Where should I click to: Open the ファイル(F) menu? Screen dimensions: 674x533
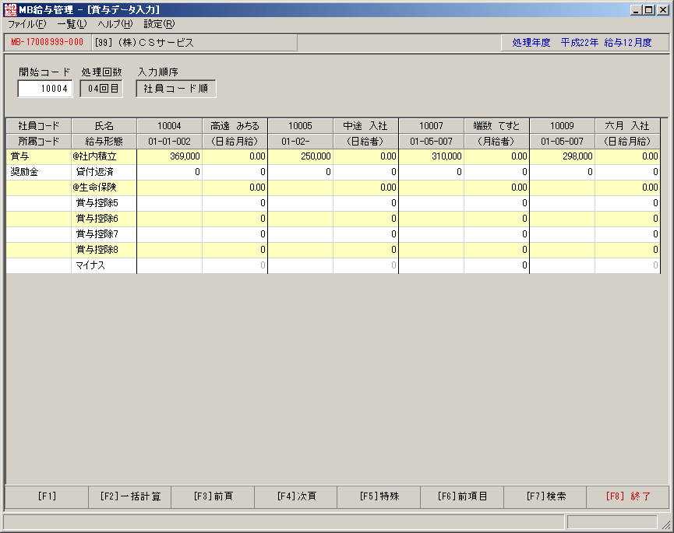tap(27, 24)
